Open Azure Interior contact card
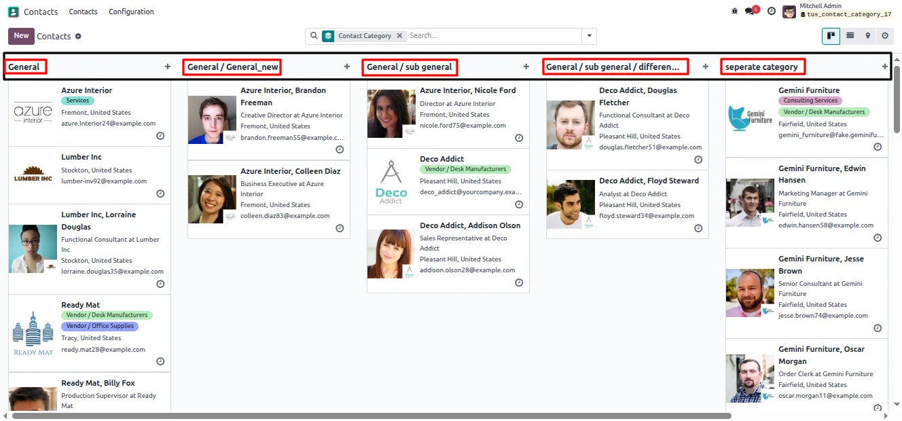The image size is (902, 421). coord(90,113)
